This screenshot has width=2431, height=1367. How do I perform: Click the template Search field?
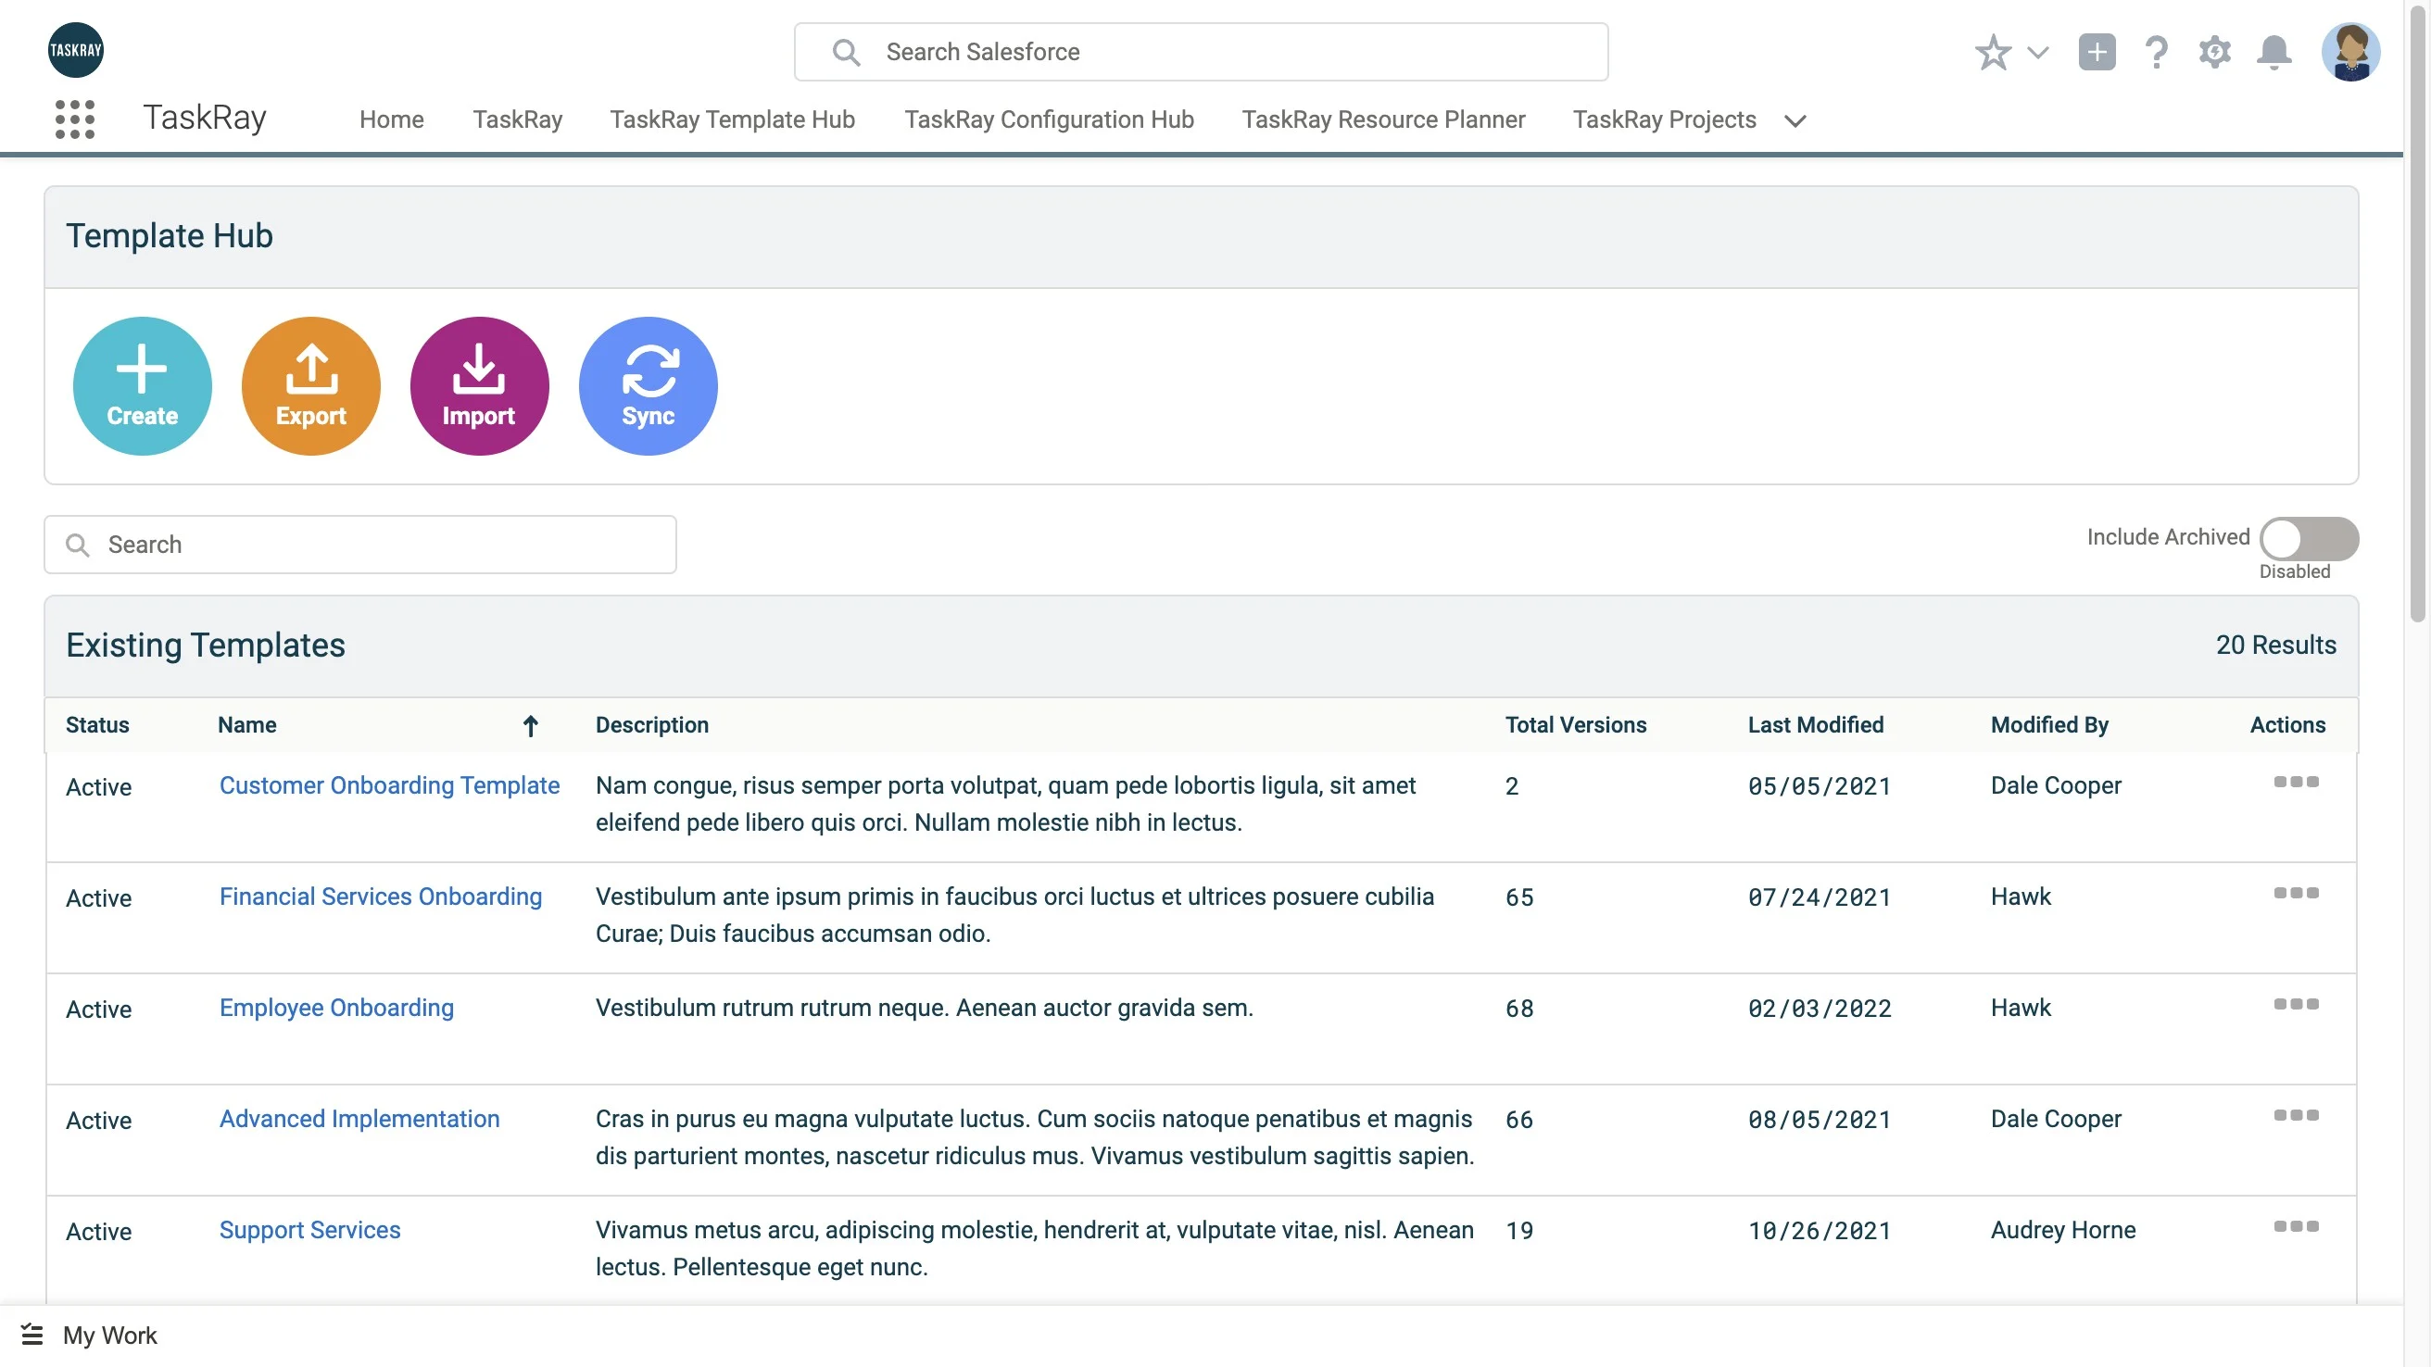pyautogui.click(x=360, y=545)
